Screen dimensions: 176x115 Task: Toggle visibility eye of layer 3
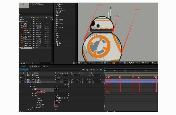point(19,82)
